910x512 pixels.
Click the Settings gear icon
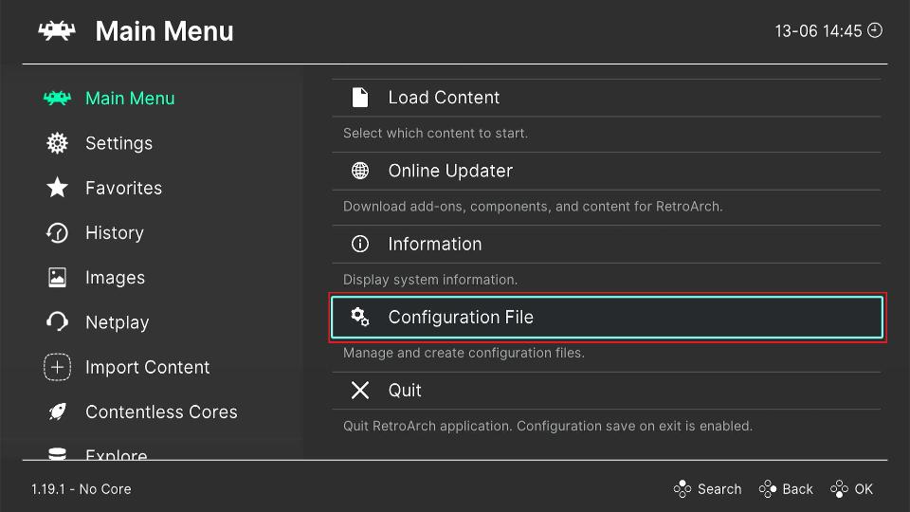(57, 143)
